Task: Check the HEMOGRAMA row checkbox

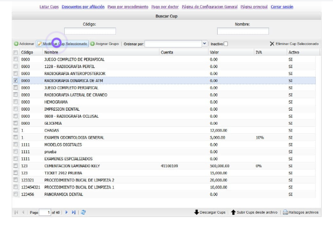Action: click(16, 101)
